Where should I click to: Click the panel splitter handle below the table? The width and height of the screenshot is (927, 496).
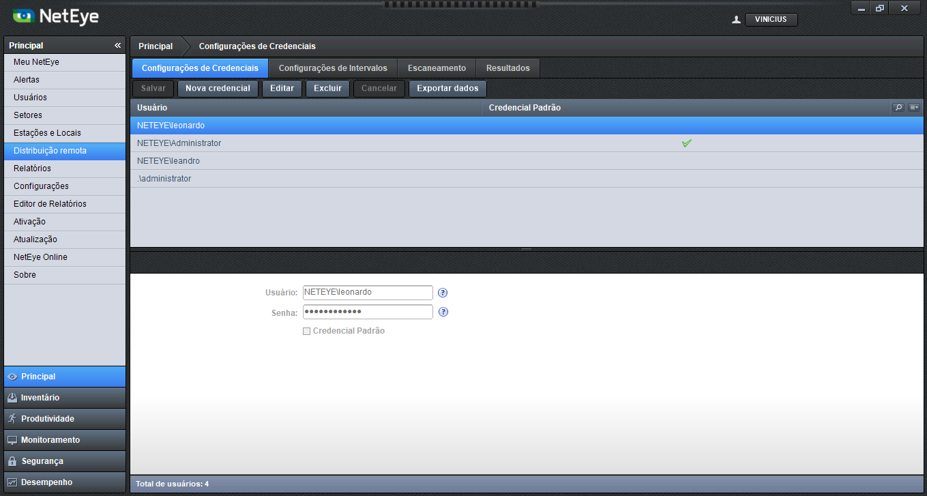tap(526, 249)
